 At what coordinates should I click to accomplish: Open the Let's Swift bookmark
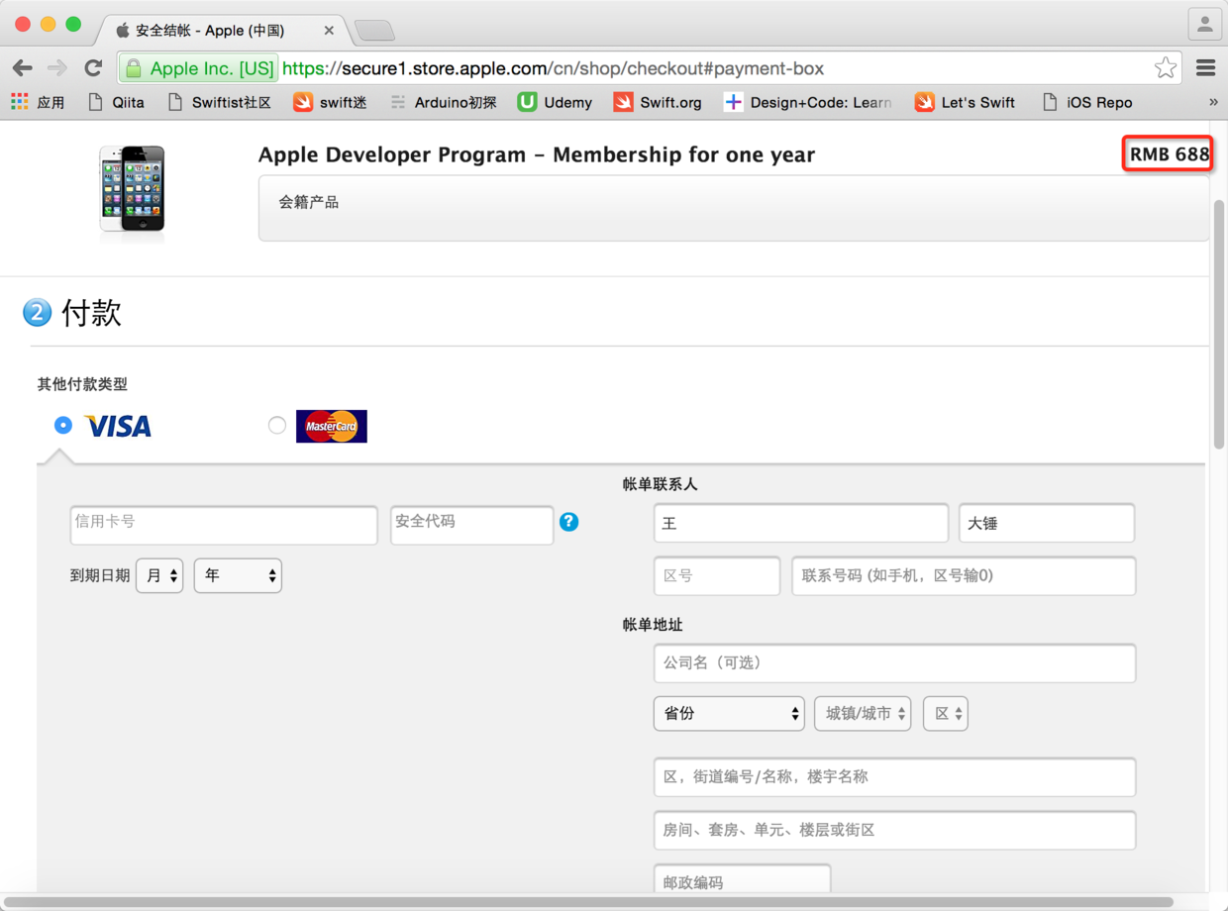pos(966,102)
